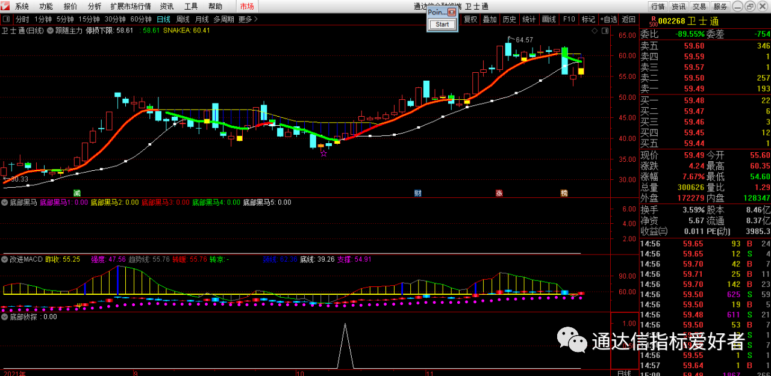Click the 标记 mark button
Viewport: 771px width, 376px height.
click(x=588, y=19)
